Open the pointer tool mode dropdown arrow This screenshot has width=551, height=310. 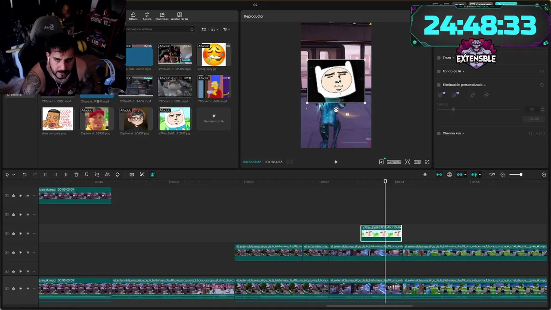[14, 175]
